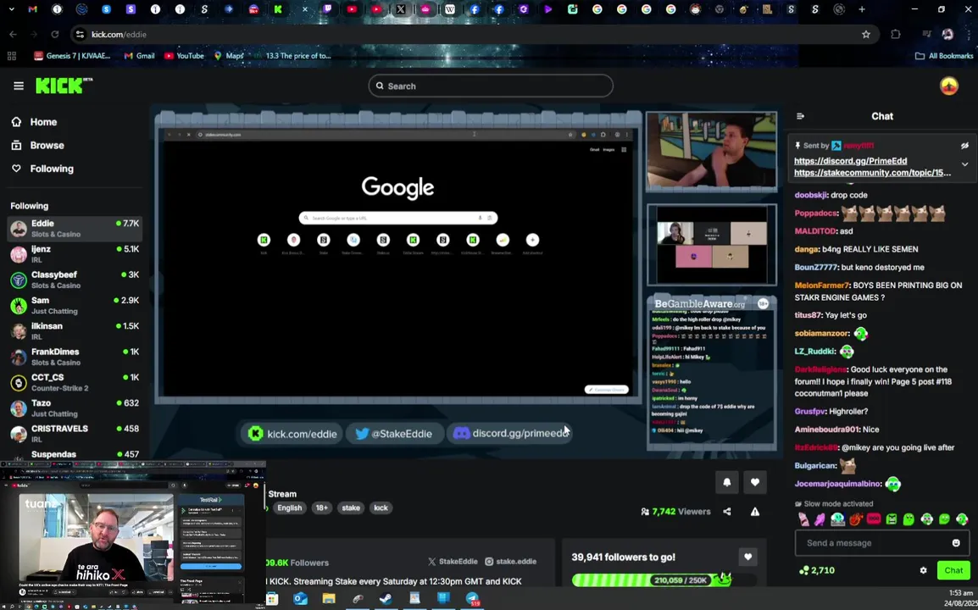978x610 pixels.
Task: Click the Kick search box
Action: [490, 86]
